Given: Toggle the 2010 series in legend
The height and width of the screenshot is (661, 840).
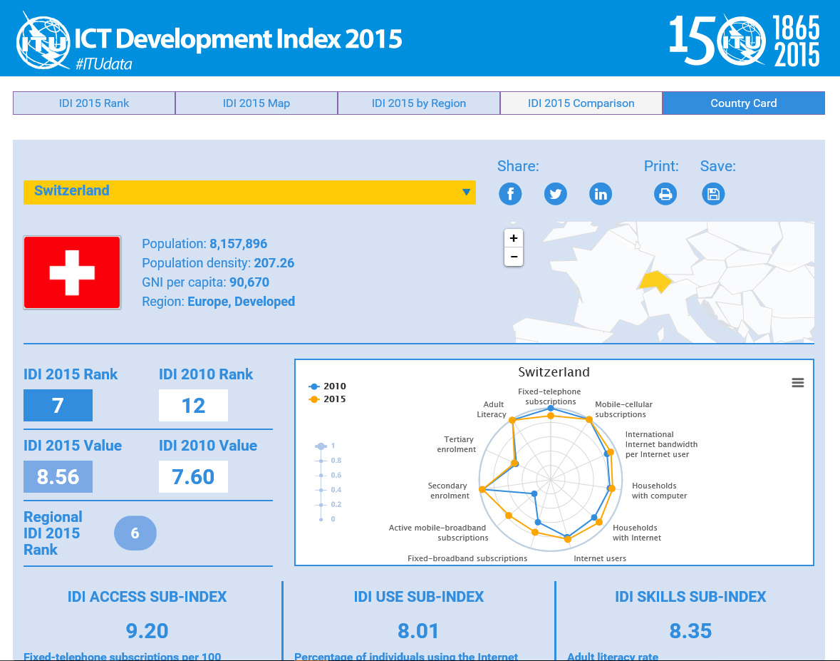Looking at the screenshot, I should tap(327, 386).
